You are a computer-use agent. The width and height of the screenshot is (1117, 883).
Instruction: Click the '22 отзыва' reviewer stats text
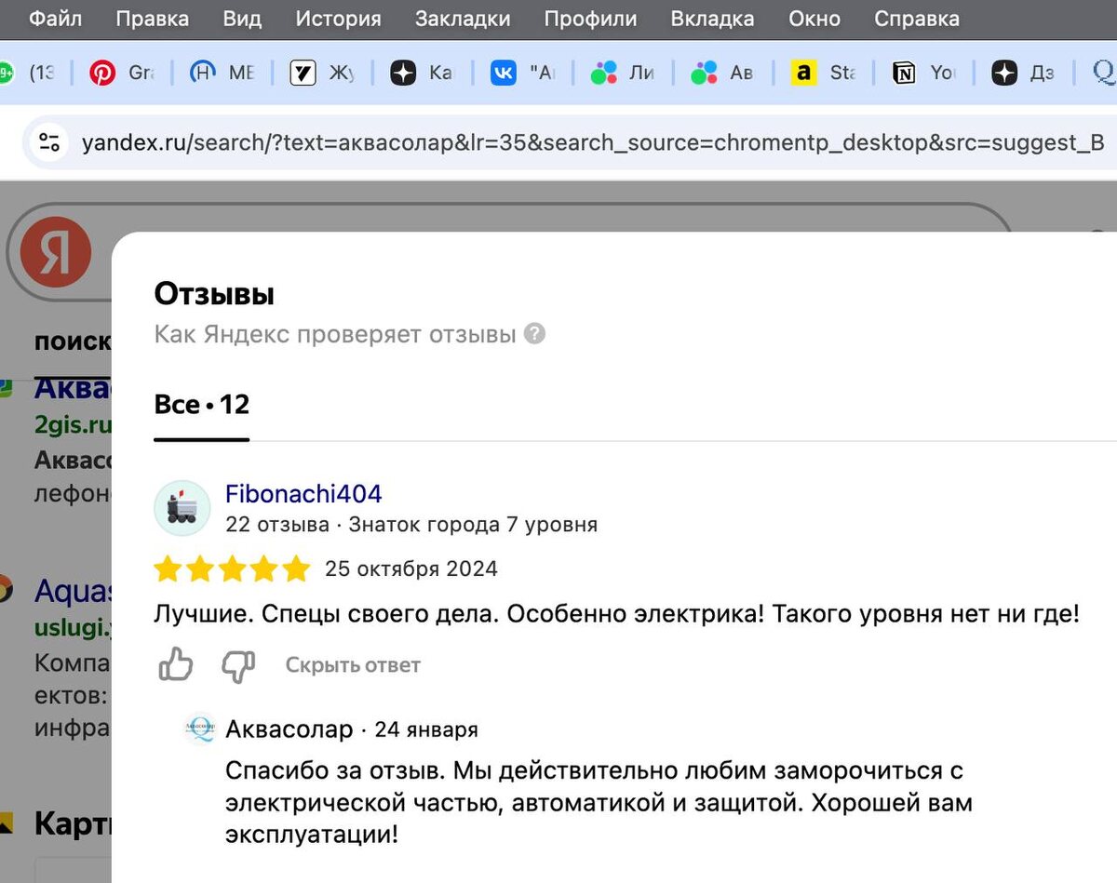tap(277, 525)
